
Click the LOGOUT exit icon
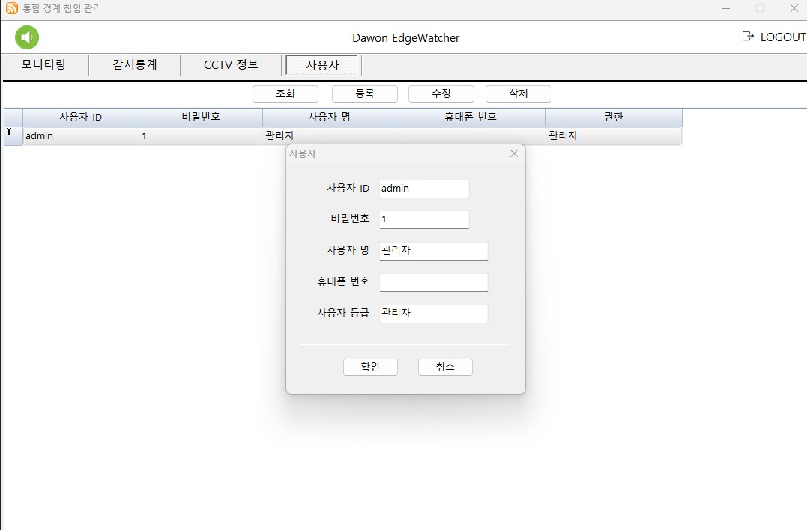[x=747, y=37]
